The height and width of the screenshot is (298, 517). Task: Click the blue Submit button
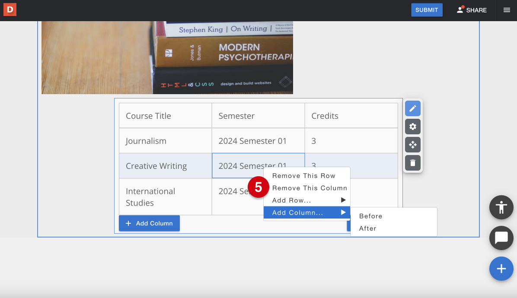pos(427,10)
